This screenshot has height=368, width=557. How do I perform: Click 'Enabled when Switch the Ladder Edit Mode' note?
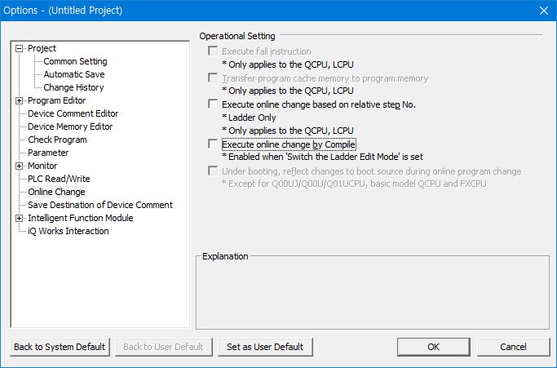pos(322,157)
